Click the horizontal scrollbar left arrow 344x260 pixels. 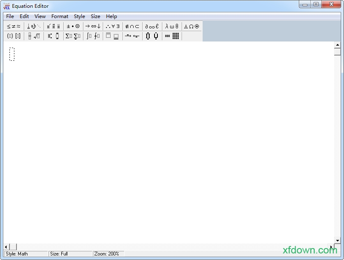click(6, 247)
